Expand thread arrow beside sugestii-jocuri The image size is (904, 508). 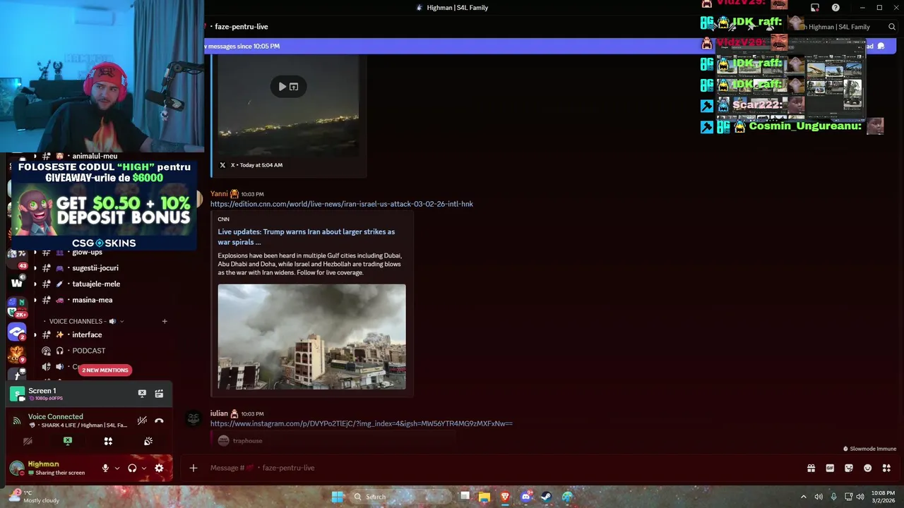click(35, 268)
